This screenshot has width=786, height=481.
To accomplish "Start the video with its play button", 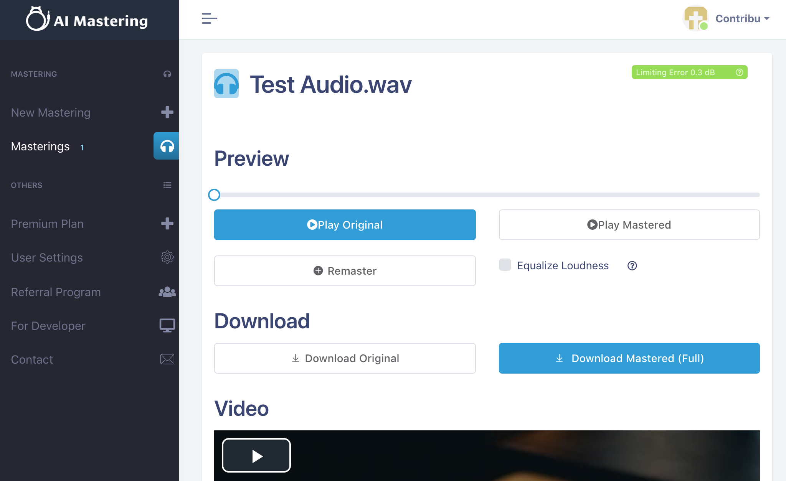I will 256,455.
